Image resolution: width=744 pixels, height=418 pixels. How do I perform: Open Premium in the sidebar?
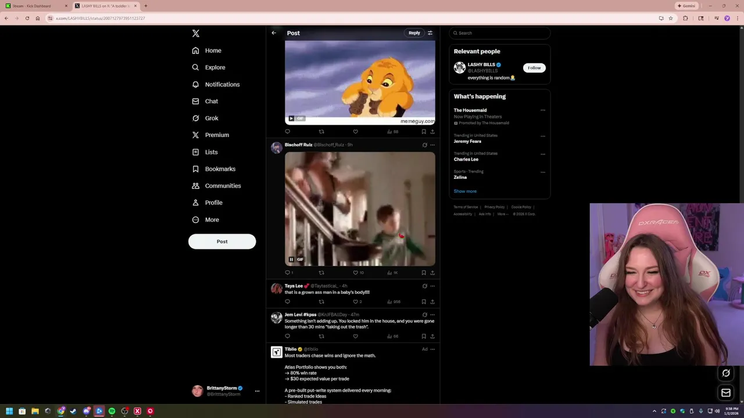pyautogui.click(x=210, y=135)
